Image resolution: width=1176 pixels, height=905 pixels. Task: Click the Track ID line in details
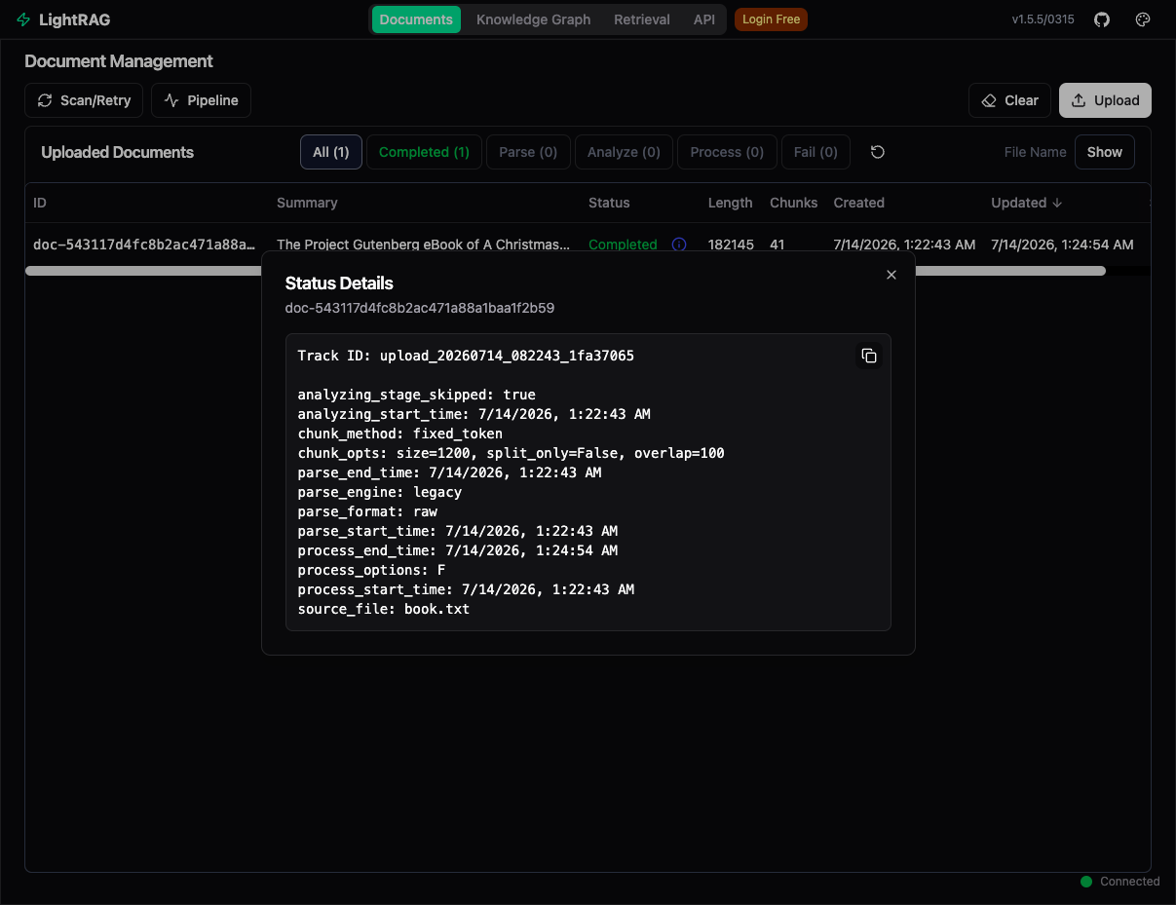click(466, 356)
